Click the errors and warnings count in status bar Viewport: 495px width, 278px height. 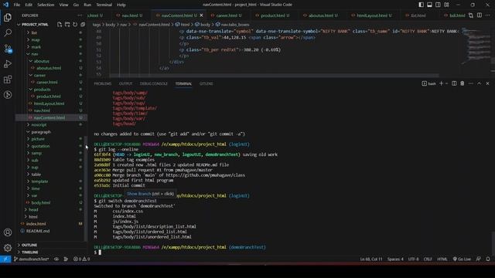click(x=81, y=259)
